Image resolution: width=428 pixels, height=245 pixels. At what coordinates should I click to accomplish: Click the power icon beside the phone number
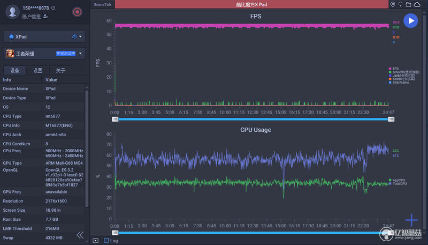53,8
